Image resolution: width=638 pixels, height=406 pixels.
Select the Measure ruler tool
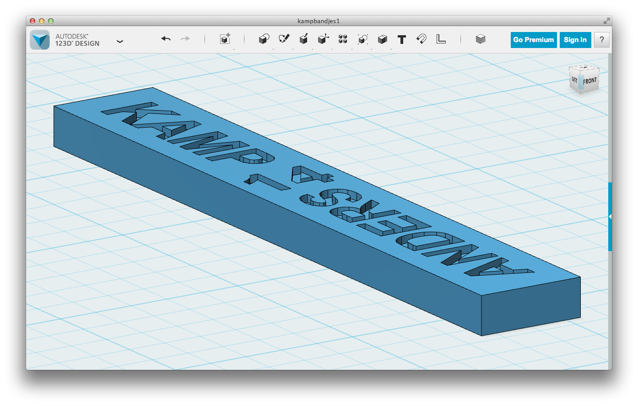point(441,39)
